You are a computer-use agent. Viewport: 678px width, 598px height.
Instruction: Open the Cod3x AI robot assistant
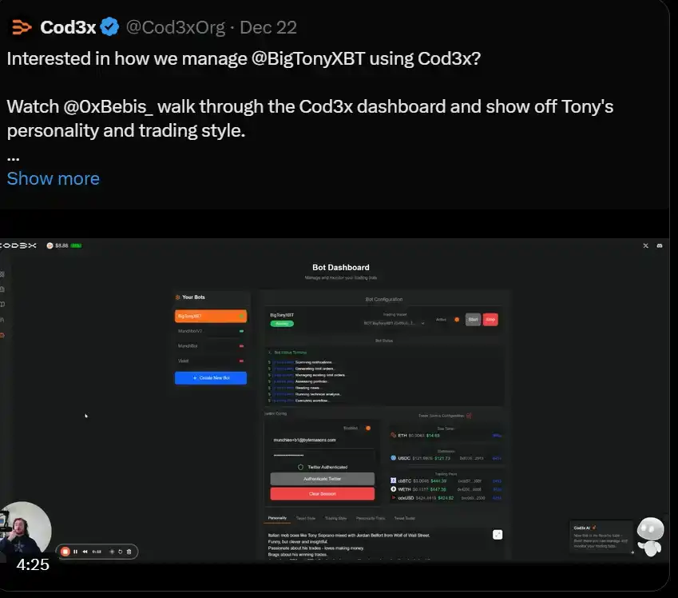point(651,536)
